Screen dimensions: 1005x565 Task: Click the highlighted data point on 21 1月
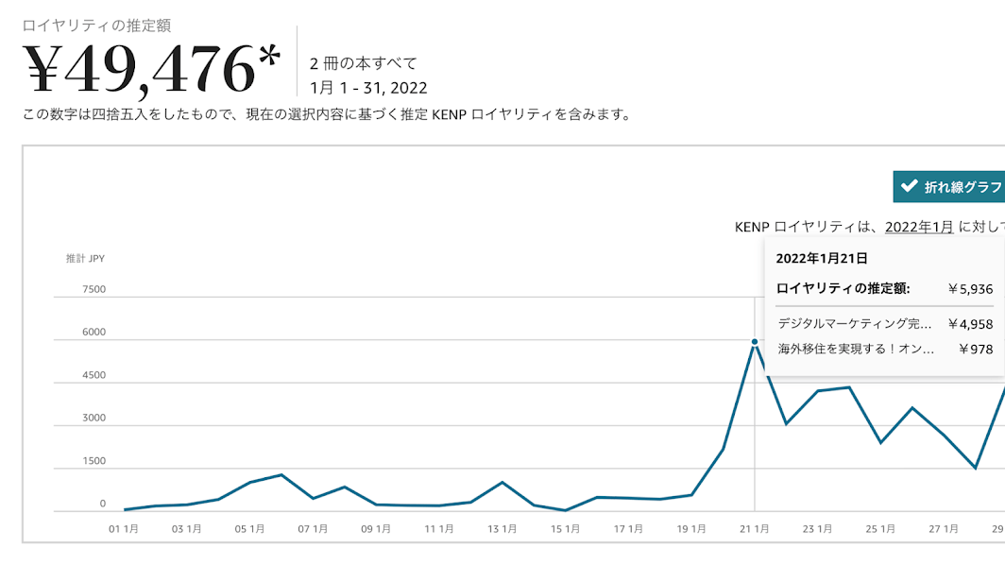point(755,342)
